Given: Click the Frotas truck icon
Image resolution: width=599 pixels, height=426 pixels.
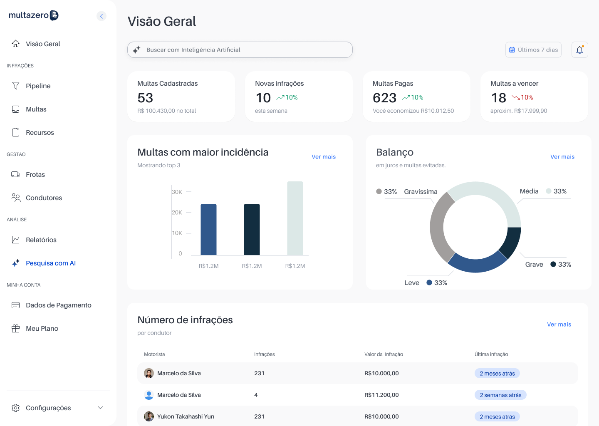Looking at the screenshot, I should click(16, 174).
